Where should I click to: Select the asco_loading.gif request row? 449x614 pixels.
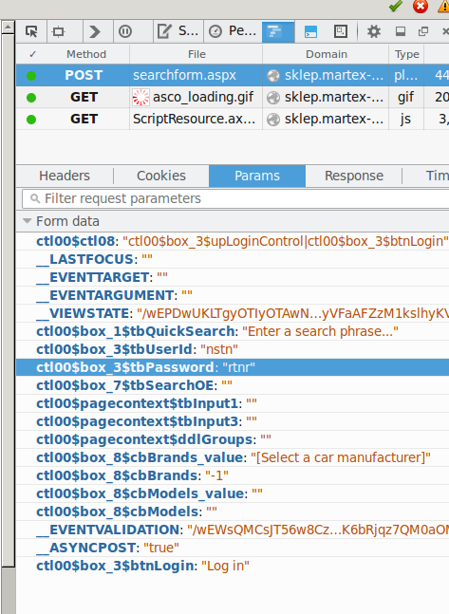(x=233, y=97)
